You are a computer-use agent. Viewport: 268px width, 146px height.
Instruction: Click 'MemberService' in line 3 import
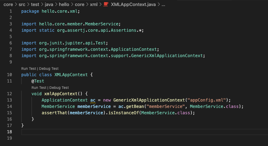coord(102,24)
